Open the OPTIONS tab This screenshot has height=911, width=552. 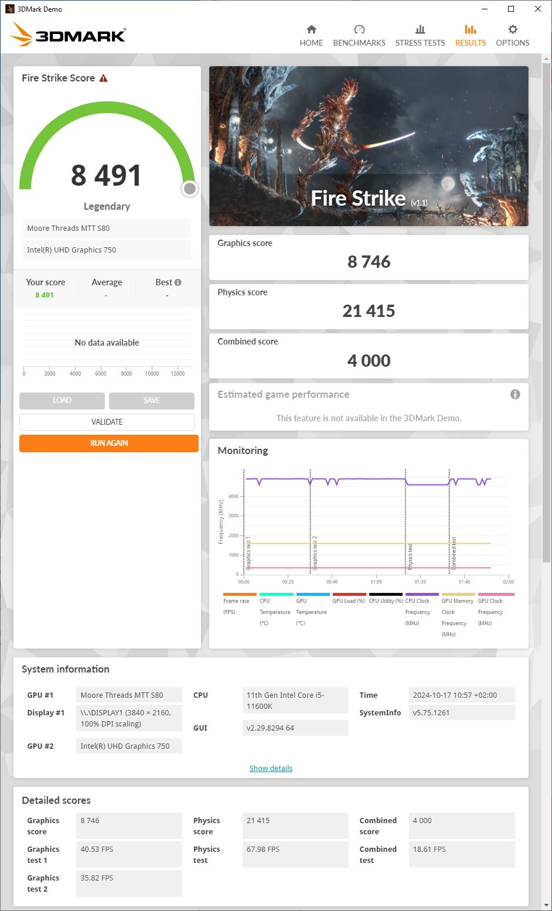tap(513, 36)
